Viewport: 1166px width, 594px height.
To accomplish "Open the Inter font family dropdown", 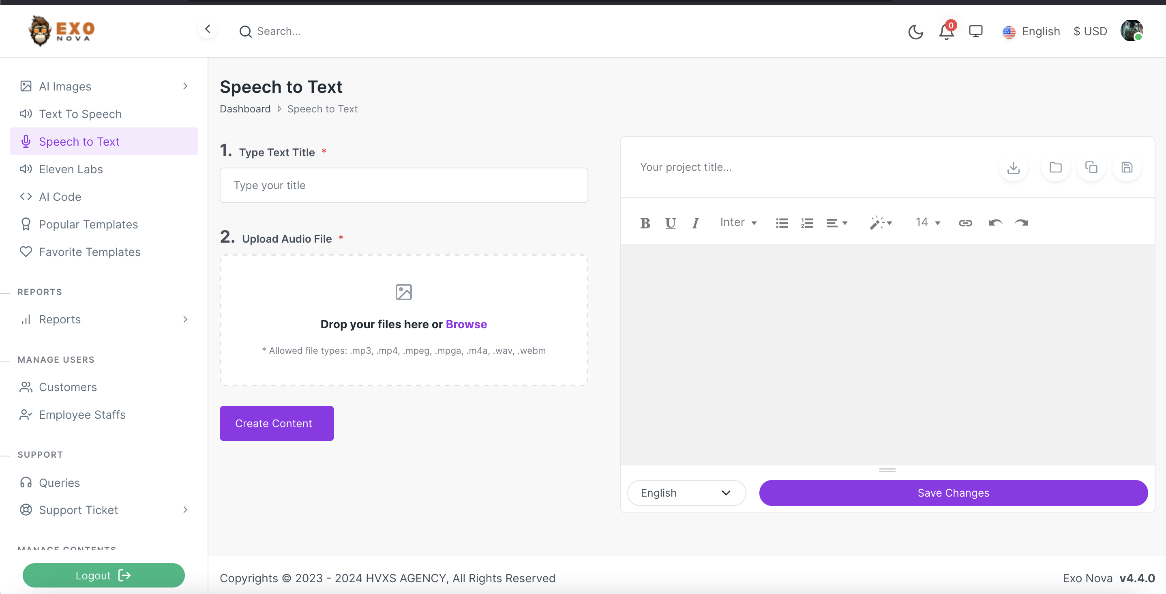I will [738, 222].
